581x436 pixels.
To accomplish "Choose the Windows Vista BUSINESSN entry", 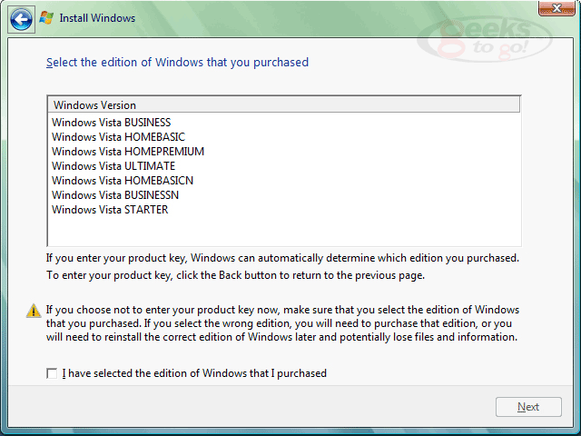I will (x=115, y=194).
